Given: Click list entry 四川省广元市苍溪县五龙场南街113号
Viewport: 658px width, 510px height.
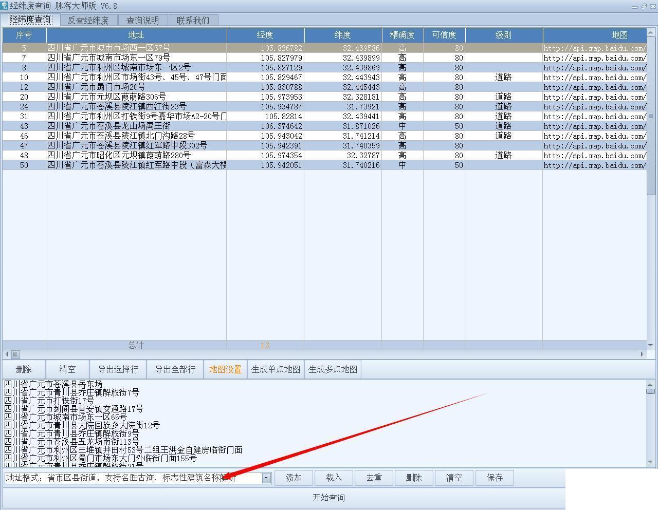Looking at the screenshot, I should [x=71, y=442].
